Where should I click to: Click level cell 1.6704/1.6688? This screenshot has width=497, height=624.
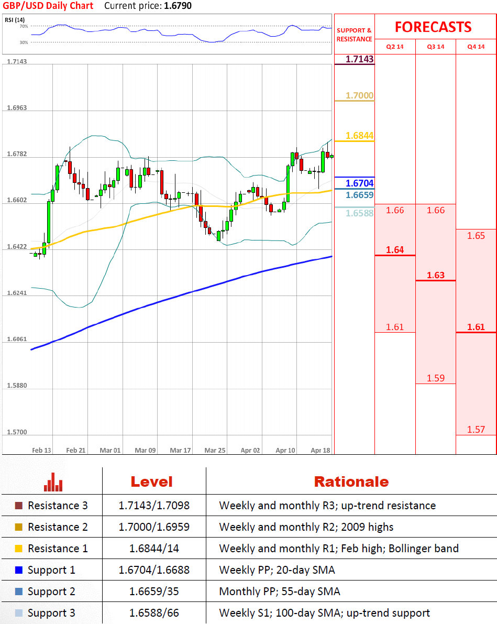coord(154,570)
